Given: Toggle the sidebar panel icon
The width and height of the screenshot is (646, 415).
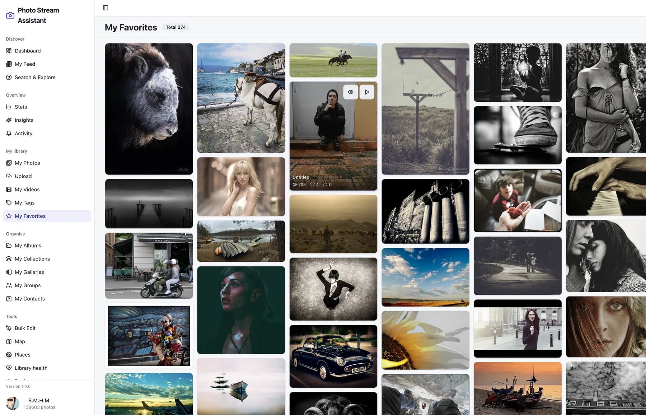Looking at the screenshot, I should [106, 8].
